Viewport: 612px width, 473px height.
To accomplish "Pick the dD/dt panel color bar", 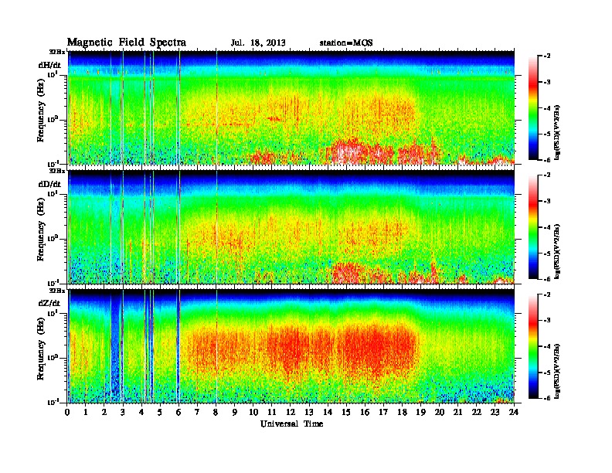I will pos(533,226).
